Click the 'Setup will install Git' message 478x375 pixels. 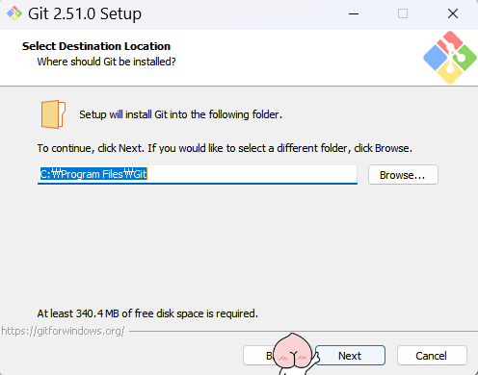point(180,114)
